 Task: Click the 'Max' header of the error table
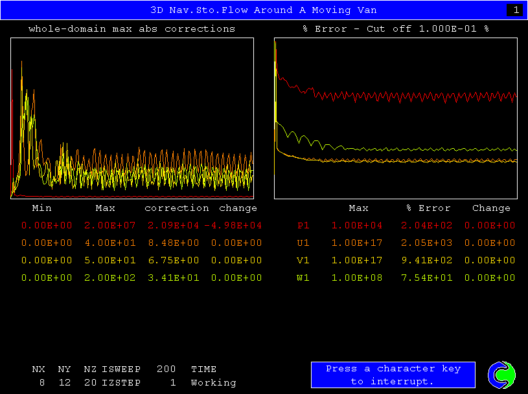click(359, 208)
